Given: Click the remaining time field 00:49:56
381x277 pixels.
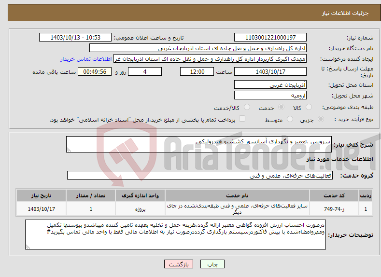Looking at the screenshot, I should click(95, 71).
